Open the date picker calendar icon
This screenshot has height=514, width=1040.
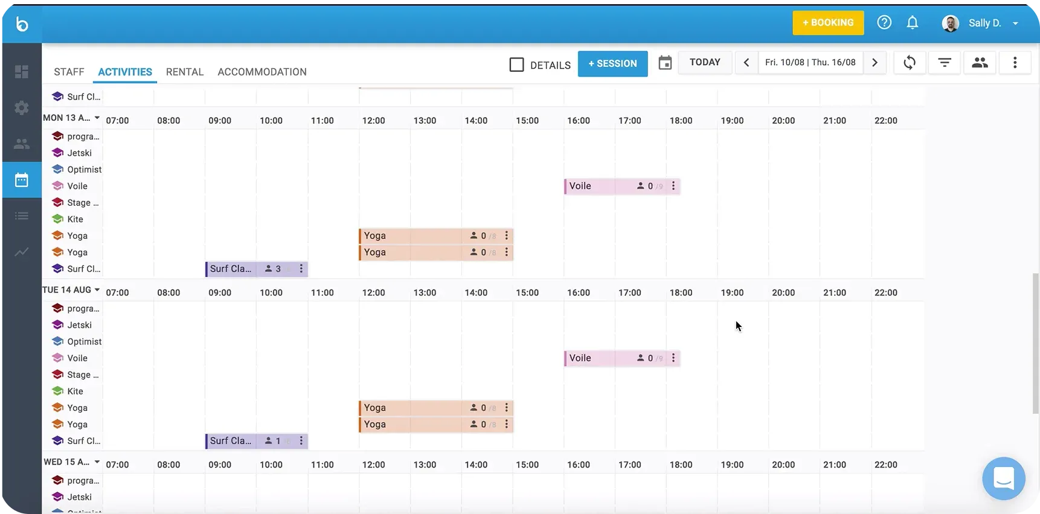pos(664,63)
